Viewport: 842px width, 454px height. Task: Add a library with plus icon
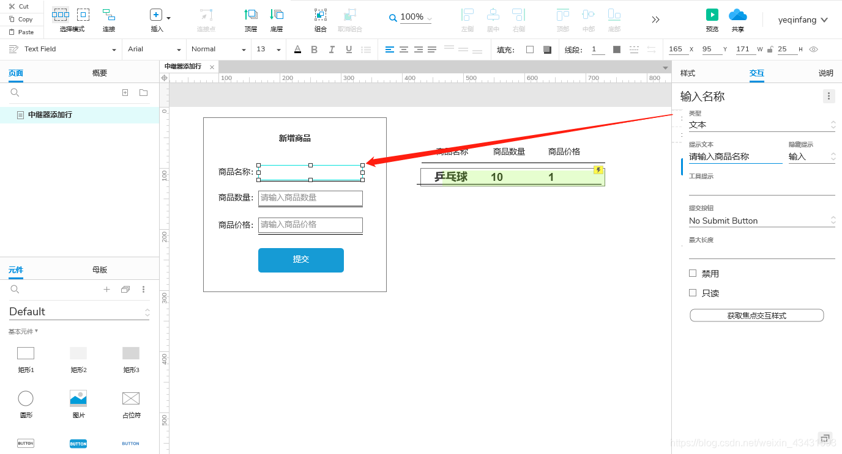106,290
